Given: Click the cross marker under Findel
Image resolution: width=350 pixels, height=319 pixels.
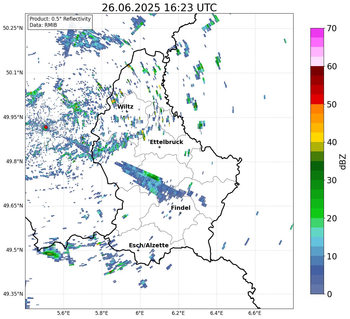Looking at the screenshot, I should pos(180,213).
